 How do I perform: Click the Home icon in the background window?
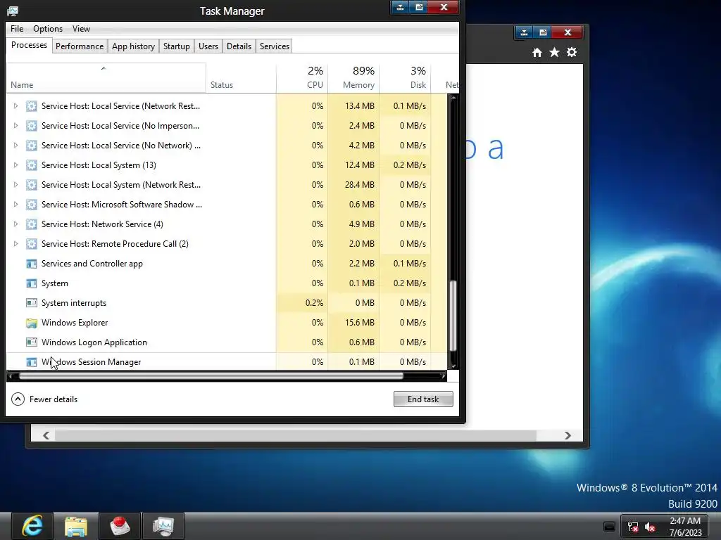(537, 52)
